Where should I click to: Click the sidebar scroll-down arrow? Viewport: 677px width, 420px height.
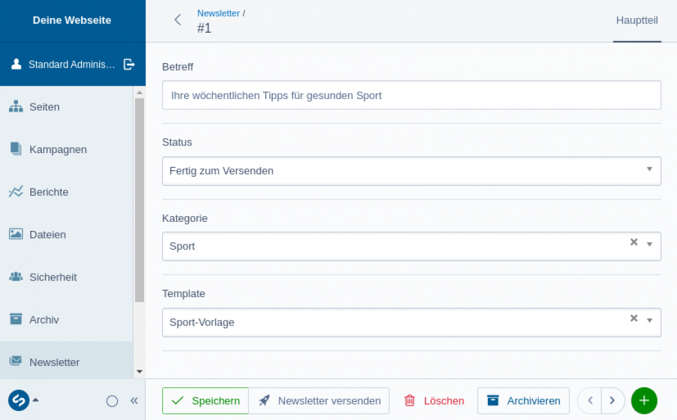pos(140,372)
